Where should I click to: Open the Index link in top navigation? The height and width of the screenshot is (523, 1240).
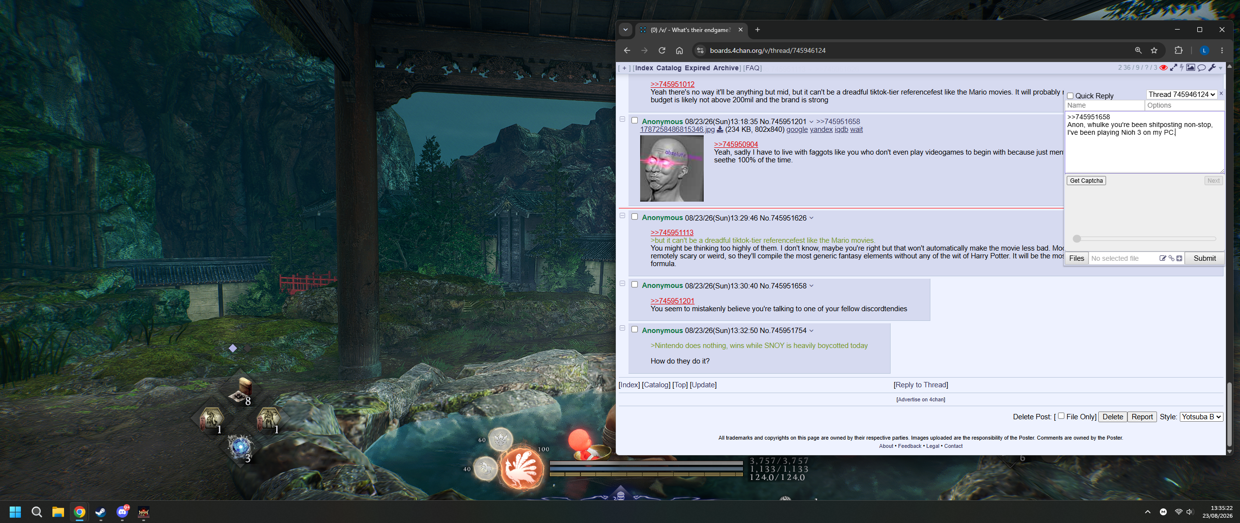coord(644,68)
